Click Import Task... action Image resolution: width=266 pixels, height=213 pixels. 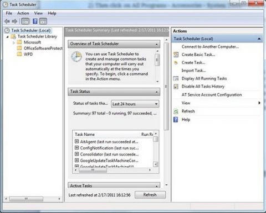[193, 71]
